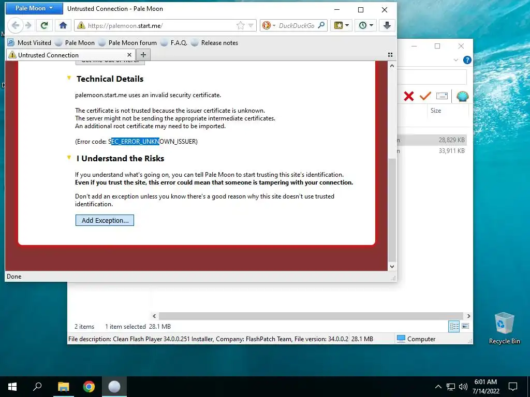Open the Pale Moon bookmark

pos(75,43)
